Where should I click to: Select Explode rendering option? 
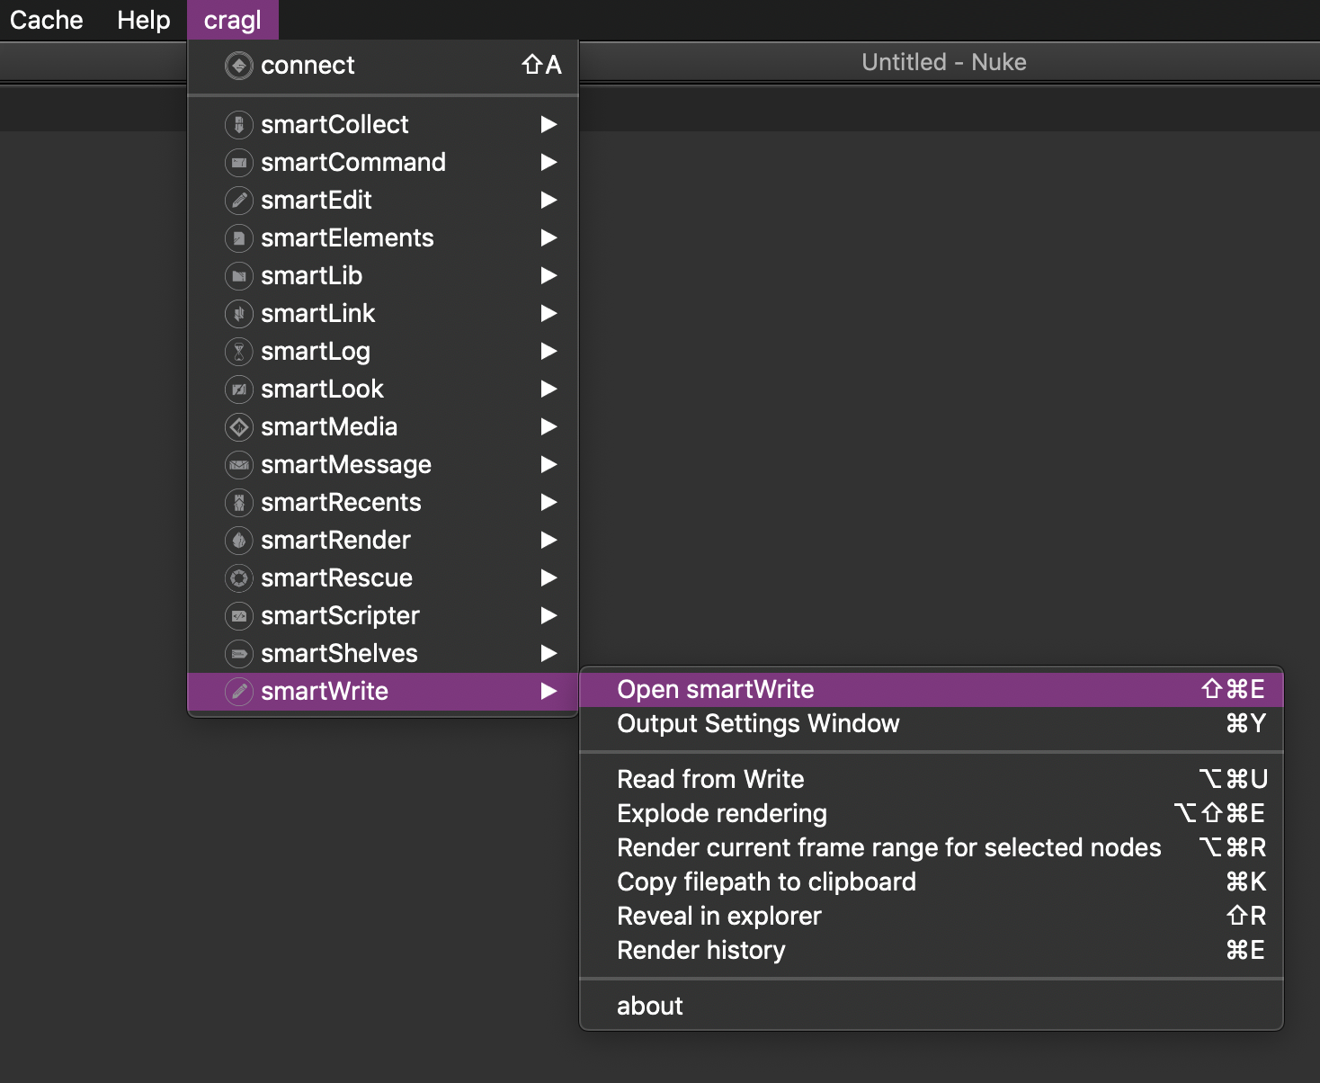click(721, 814)
